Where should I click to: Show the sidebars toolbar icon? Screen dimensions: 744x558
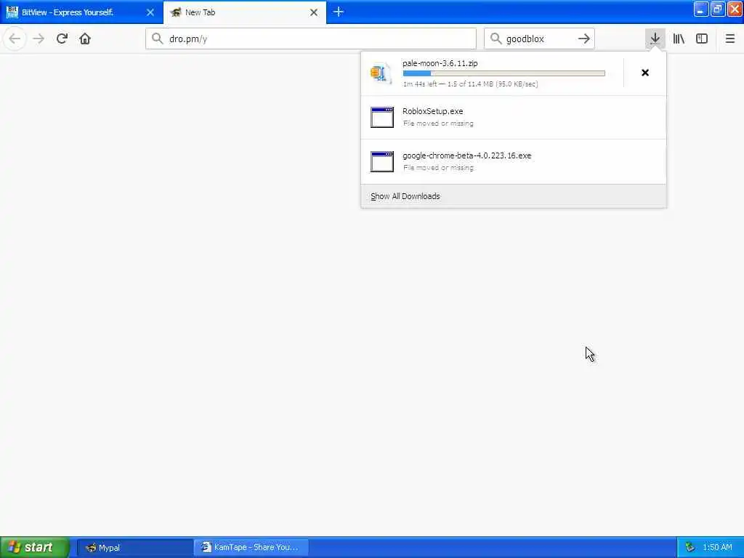[x=702, y=39]
